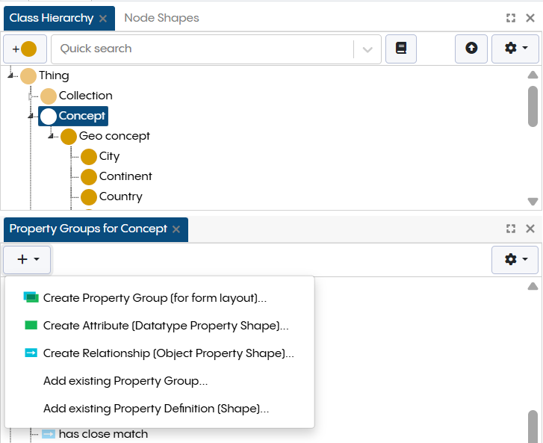Image resolution: width=543 pixels, height=443 pixels.
Task: Click the upward arrow circle icon
Action: click(471, 49)
